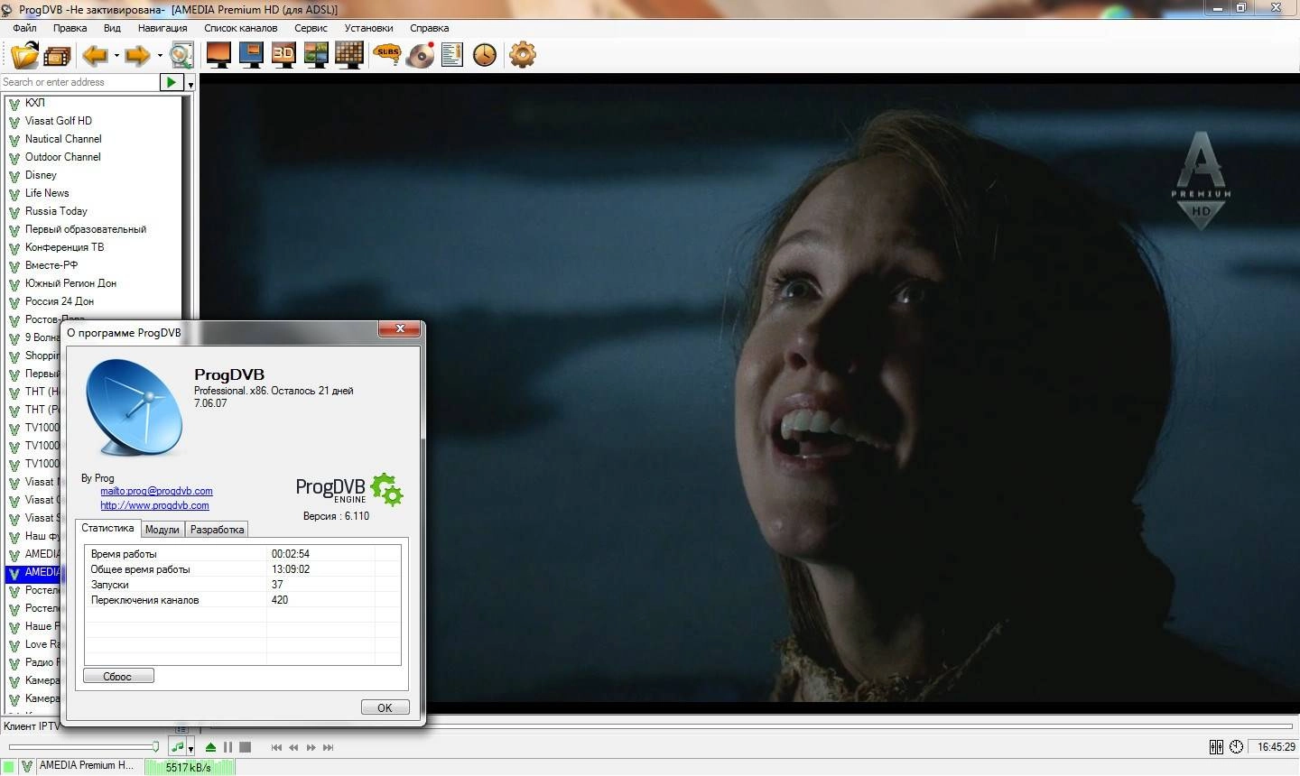Close the 'О программе ProgDVB' dialog

(x=399, y=329)
